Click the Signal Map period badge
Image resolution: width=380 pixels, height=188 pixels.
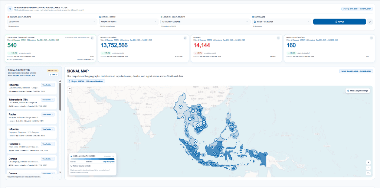coord(356,71)
